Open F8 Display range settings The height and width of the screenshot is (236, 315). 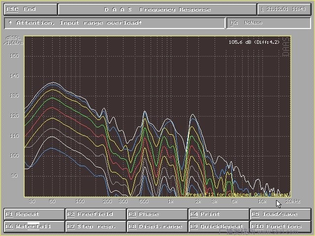click(x=157, y=227)
